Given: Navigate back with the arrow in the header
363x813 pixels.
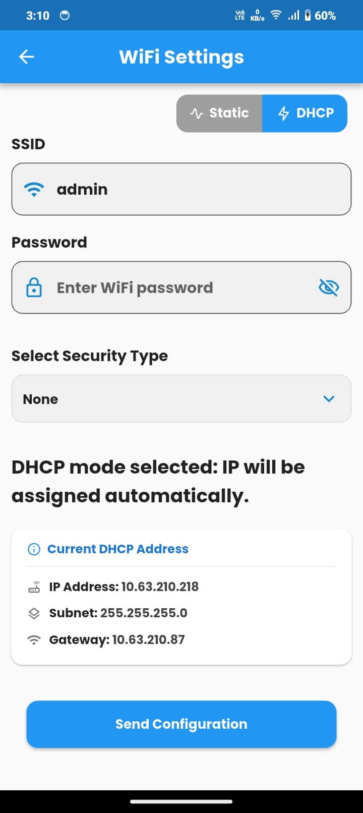Looking at the screenshot, I should click(x=26, y=56).
